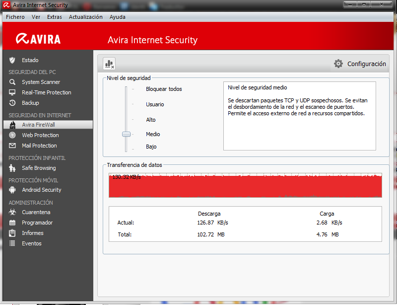
Task: Click the Real-Time Protection monitor icon
Action: click(x=12, y=92)
